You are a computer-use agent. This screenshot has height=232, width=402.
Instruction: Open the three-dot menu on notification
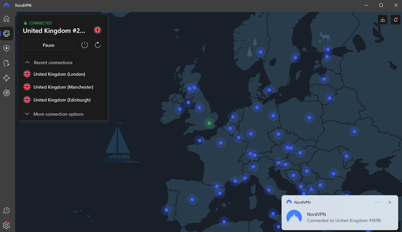(376, 203)
